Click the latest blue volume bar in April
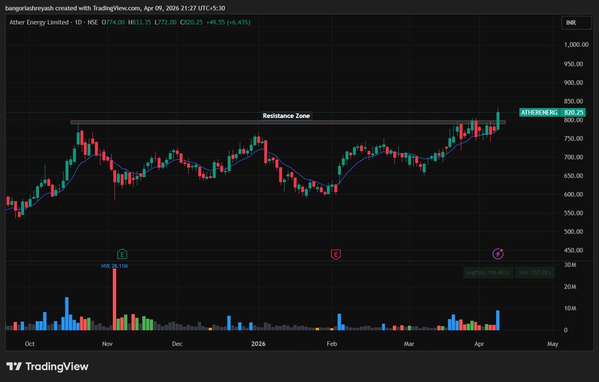599x382 pixels. (x=498, y=320)
